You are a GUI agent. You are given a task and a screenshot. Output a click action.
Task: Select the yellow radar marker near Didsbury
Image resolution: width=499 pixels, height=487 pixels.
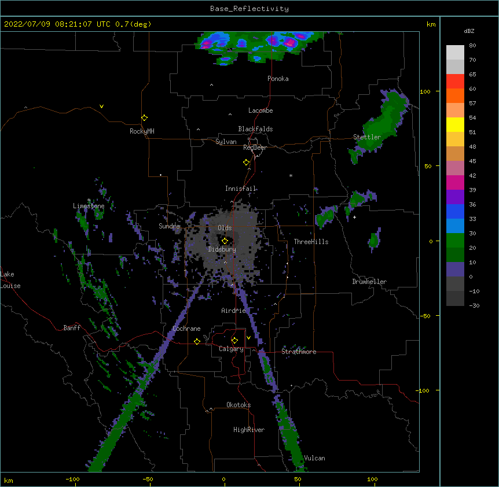225,241
